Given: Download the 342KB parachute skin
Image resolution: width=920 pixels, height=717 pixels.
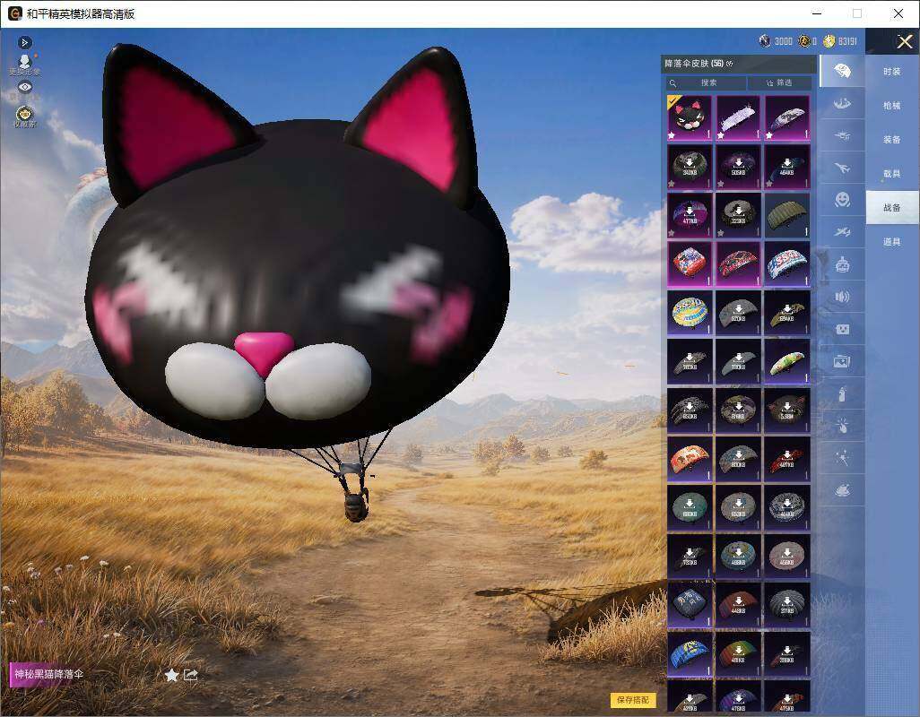Looking at the screenshot, I should pos(690,167).
